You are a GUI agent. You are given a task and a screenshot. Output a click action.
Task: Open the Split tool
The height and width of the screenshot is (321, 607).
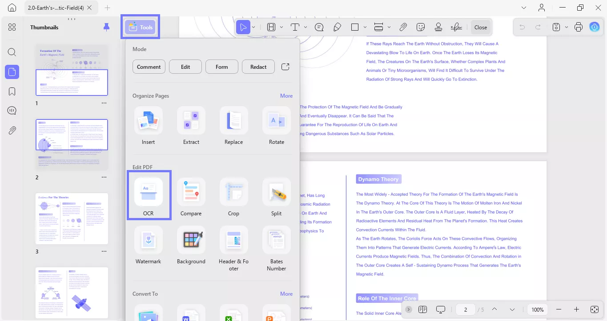pyautogui.click(x=277, y=198)
